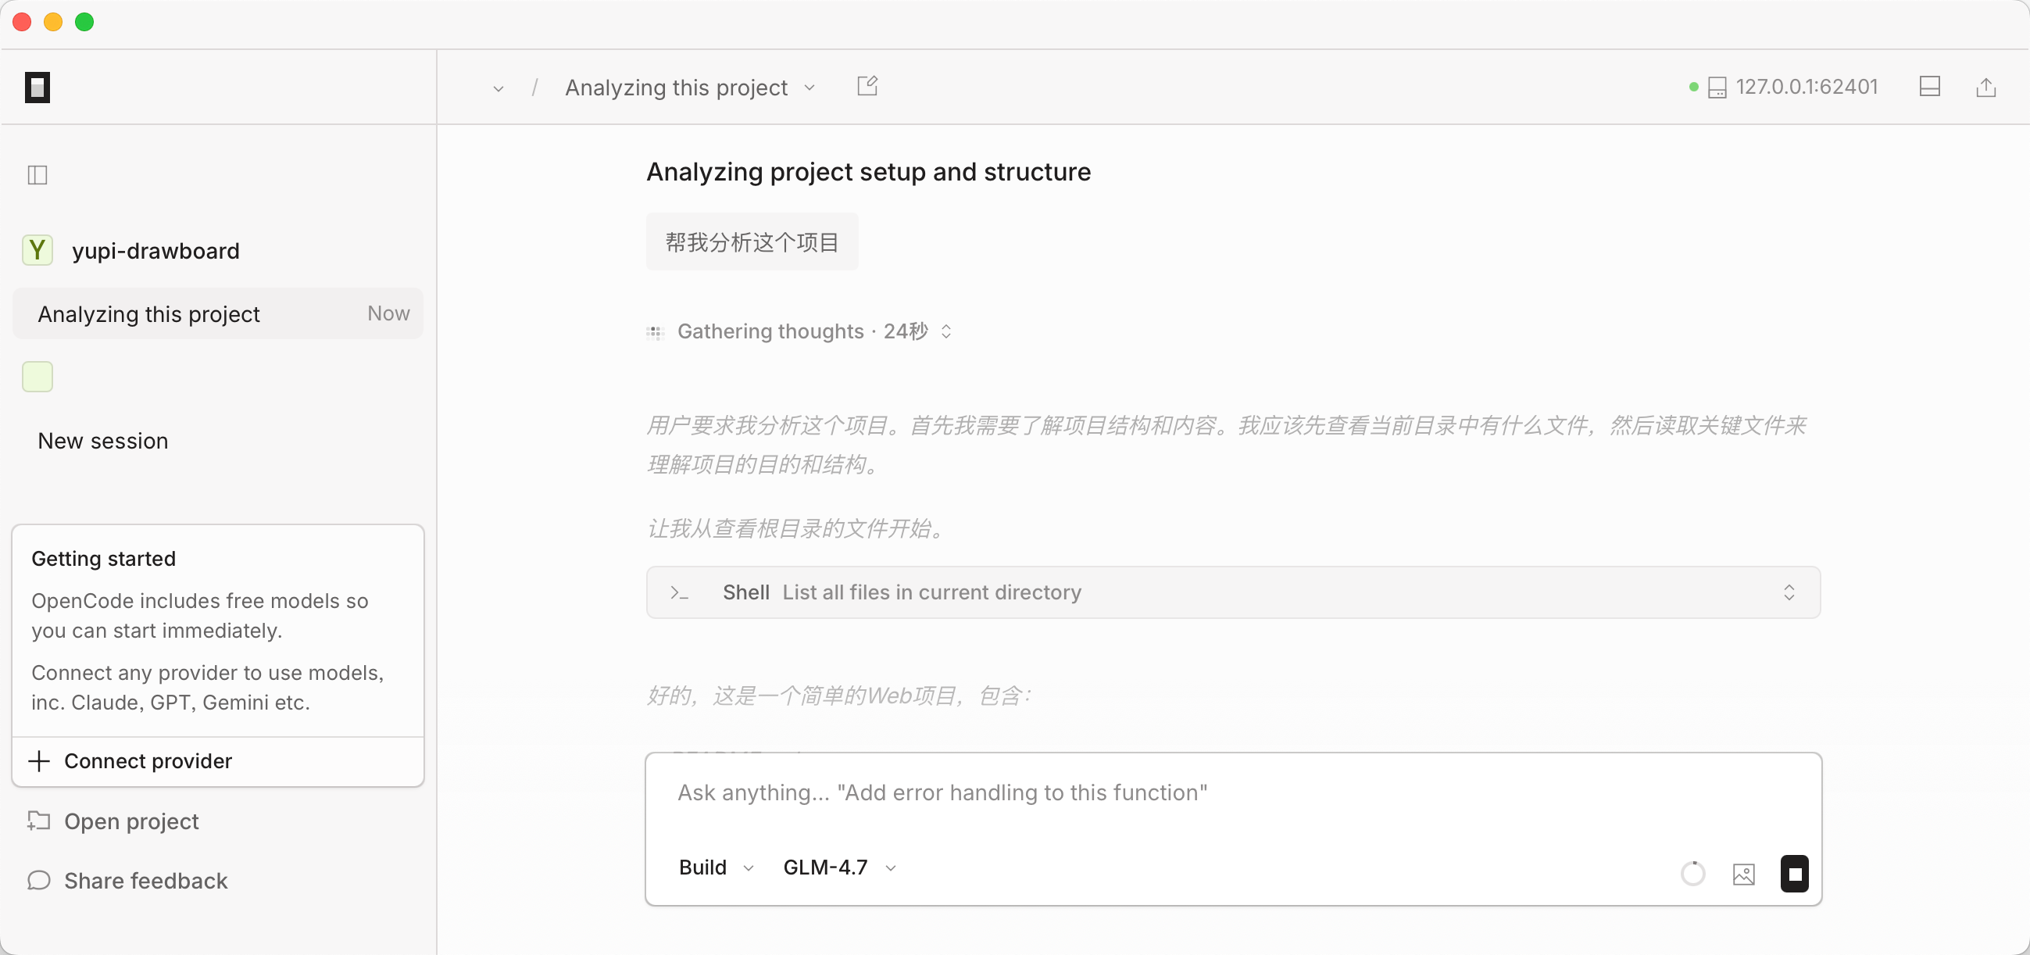Viewport: 2030px width, 955px height.
Task: Click the empty green project square
Action: tap(37, 377)
